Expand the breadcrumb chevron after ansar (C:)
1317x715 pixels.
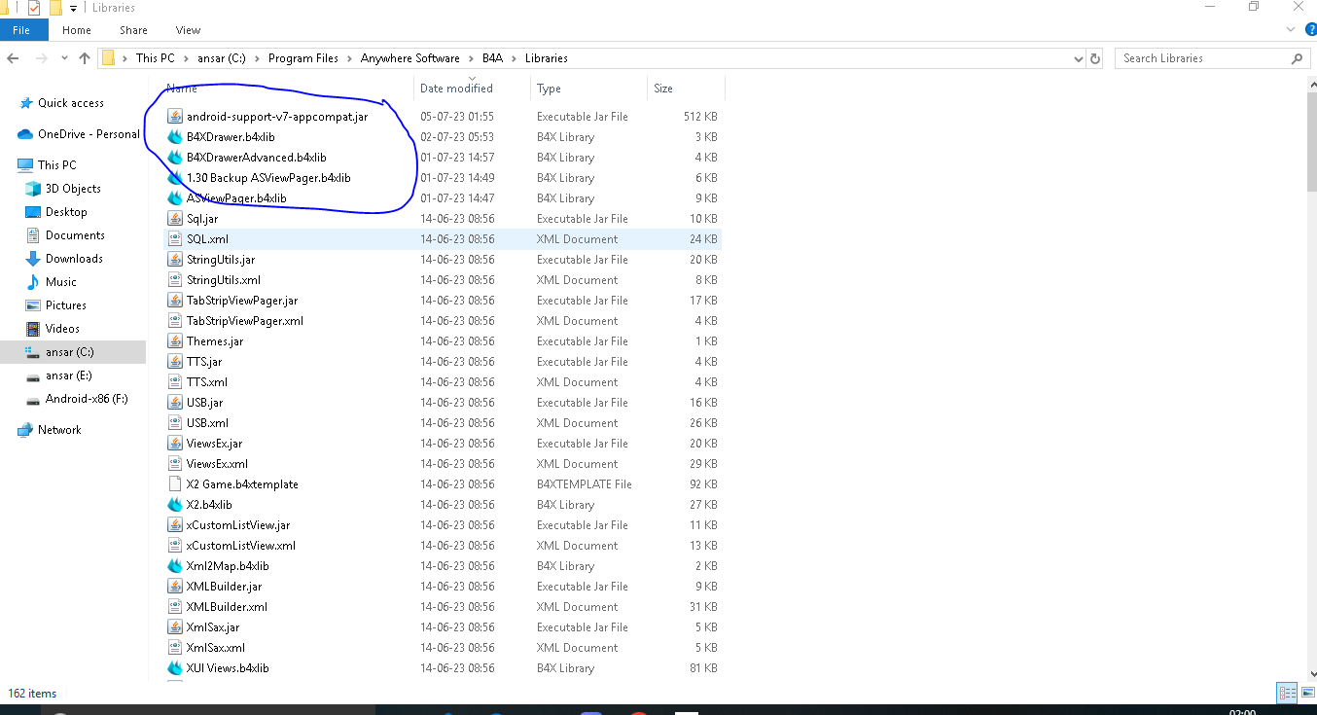pos(258,58)
